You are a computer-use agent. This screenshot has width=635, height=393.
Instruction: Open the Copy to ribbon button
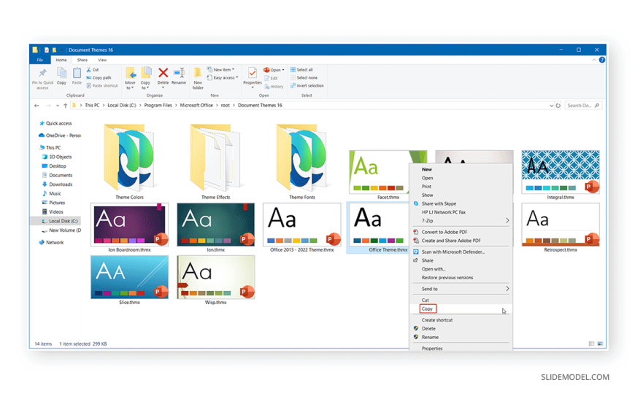click(x=146, y=79)
